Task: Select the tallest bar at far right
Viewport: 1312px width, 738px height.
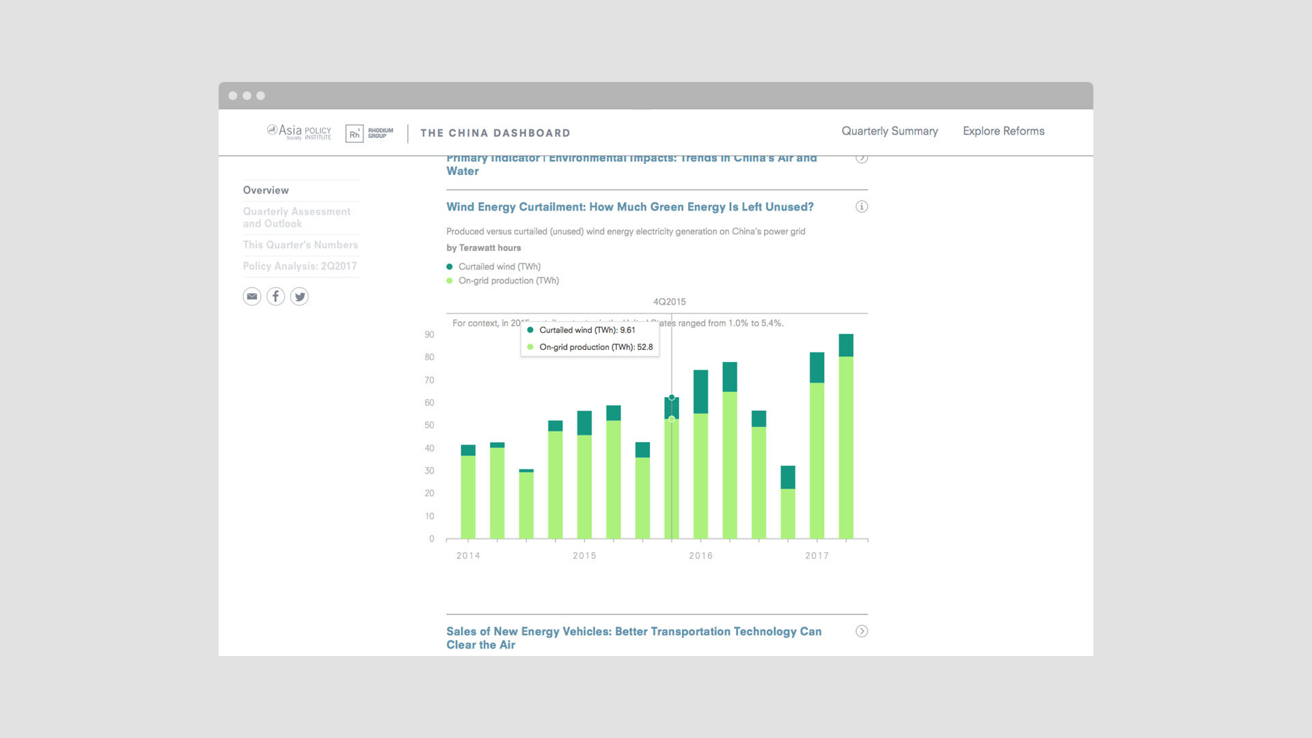Action: [x=846, y=437]
